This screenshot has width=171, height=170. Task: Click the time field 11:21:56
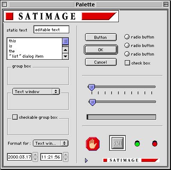click(x=51, y=157)
